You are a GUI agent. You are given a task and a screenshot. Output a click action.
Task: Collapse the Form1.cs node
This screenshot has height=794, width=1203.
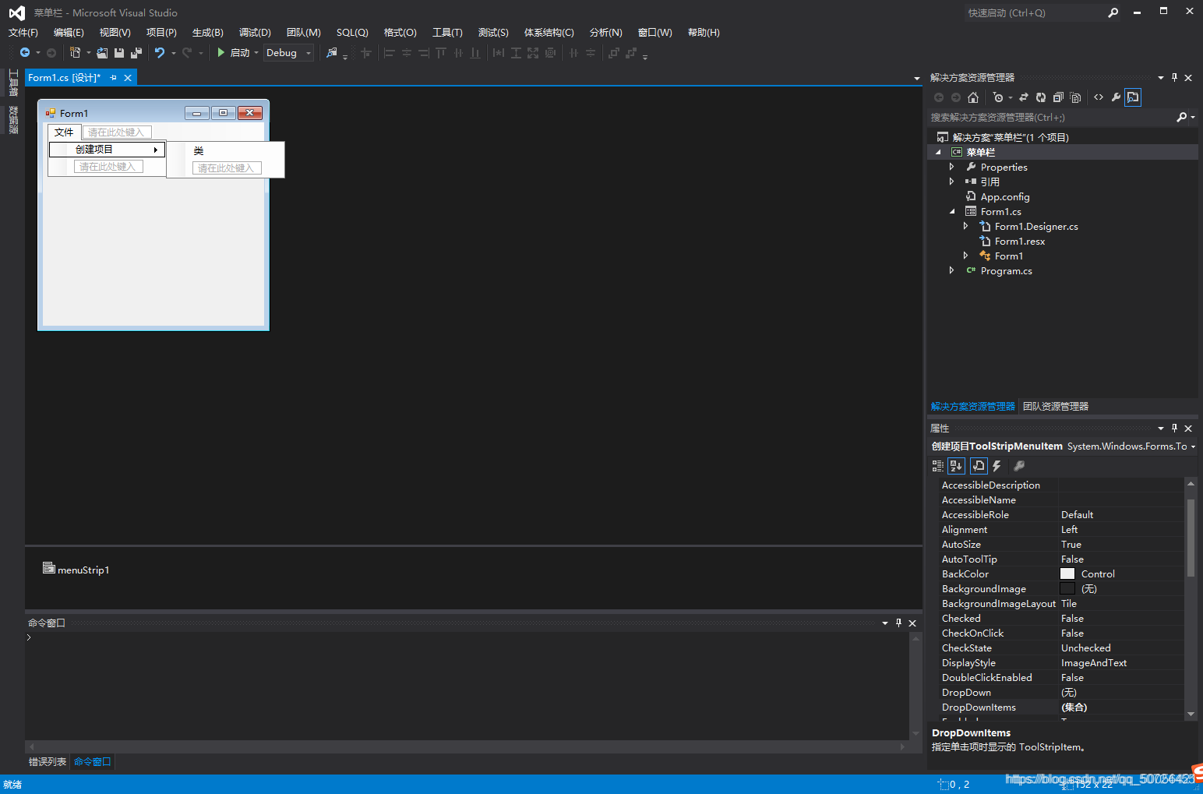coord(951,211)
